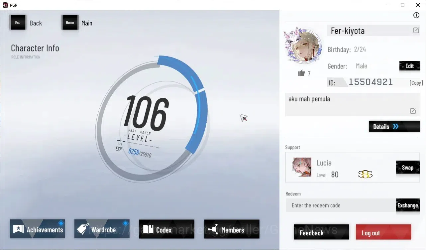Copy the player ID
426x250 pixels.
pos(416,83)
